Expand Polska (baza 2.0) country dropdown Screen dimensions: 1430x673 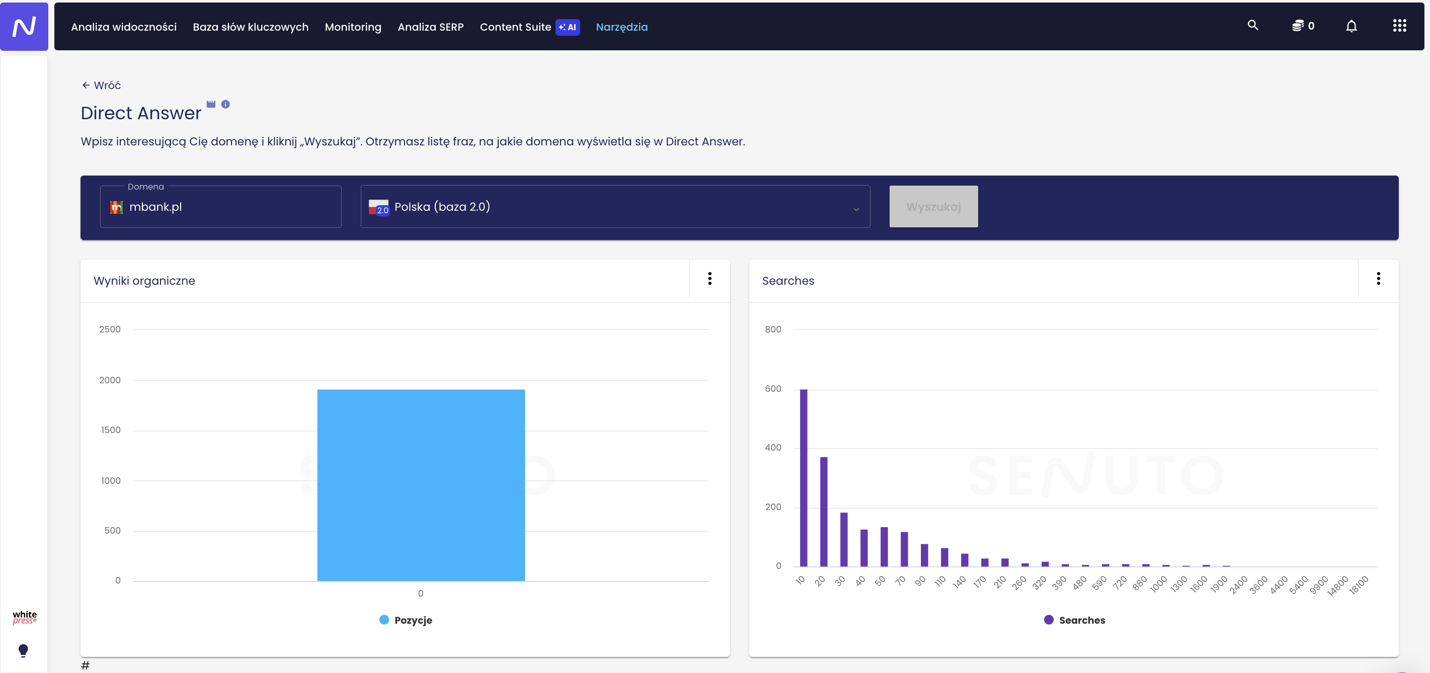pyautogui.click(x=615, y=206)
